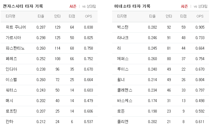Switch Kansas City table to vs 상대팀
210x131 pixels.
[x=89, y=6]
